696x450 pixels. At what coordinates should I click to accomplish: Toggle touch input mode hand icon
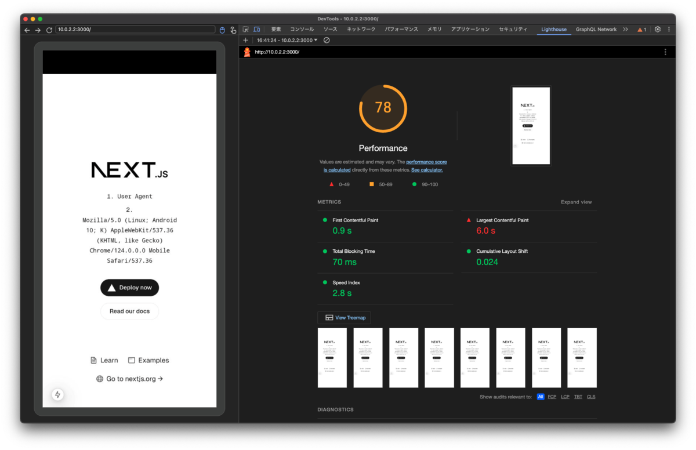tap(233, 30)
